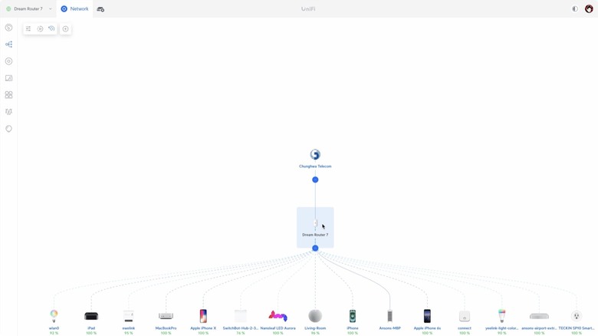
Task: Select the ewelink client device
Action: coord(129,316)
